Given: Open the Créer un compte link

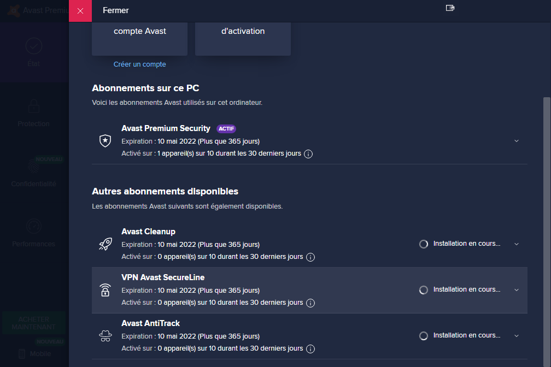Looking at the screenshot, I should coord(139,64).
